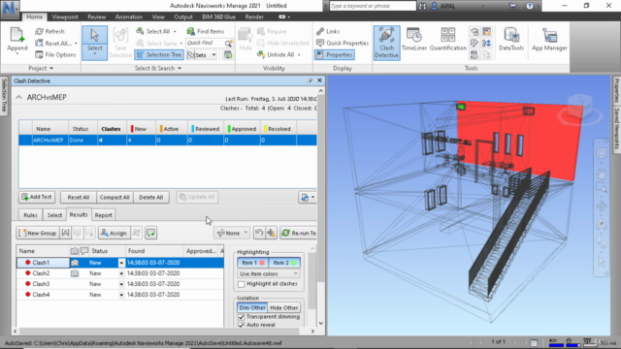Toggle Dim Other isolation mode
Image resolution: width=621 pixels, height=349 pixels.
252,308
